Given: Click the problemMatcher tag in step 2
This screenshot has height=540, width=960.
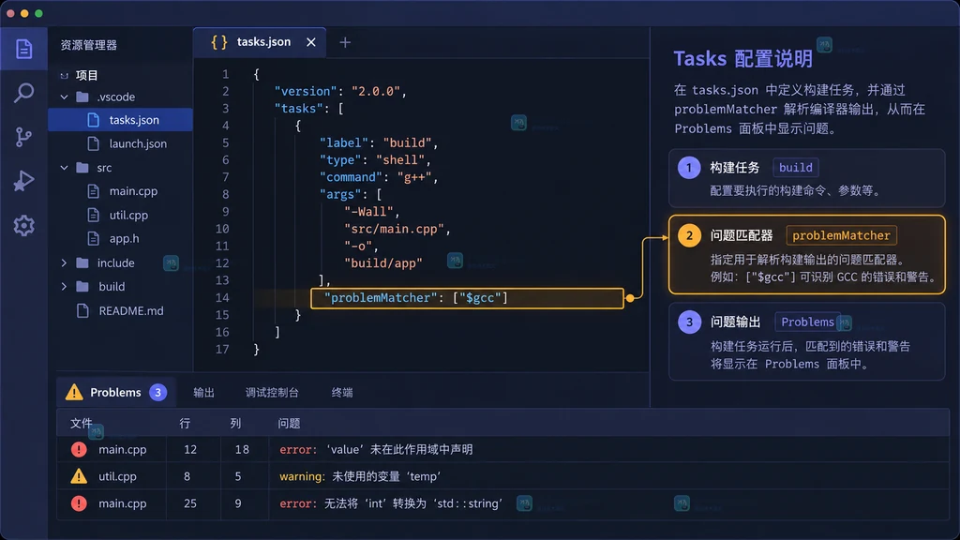Looking at the screenshot, I should (841, 235).
